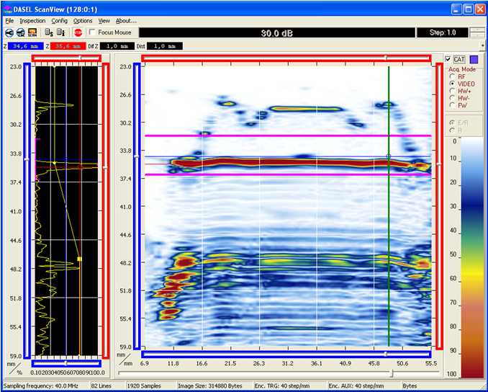This screenshot has height=392, width=488.
Task: Choose the FW acquisition mode
Action: point(451,106)
